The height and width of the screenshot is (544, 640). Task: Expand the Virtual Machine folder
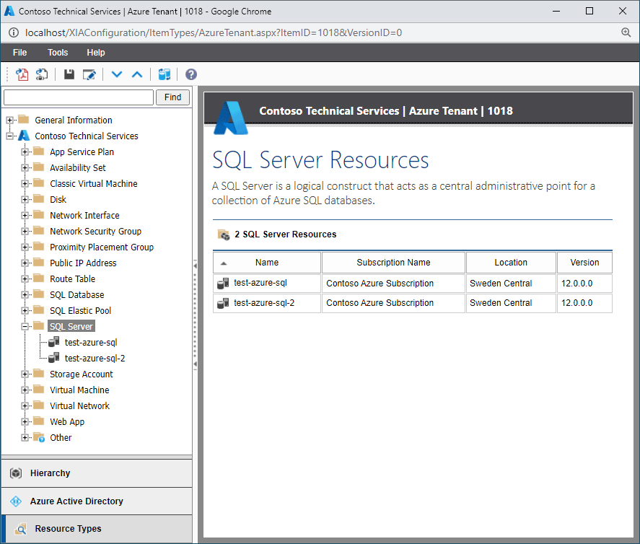pyautogui.click(x=25, y=390)
